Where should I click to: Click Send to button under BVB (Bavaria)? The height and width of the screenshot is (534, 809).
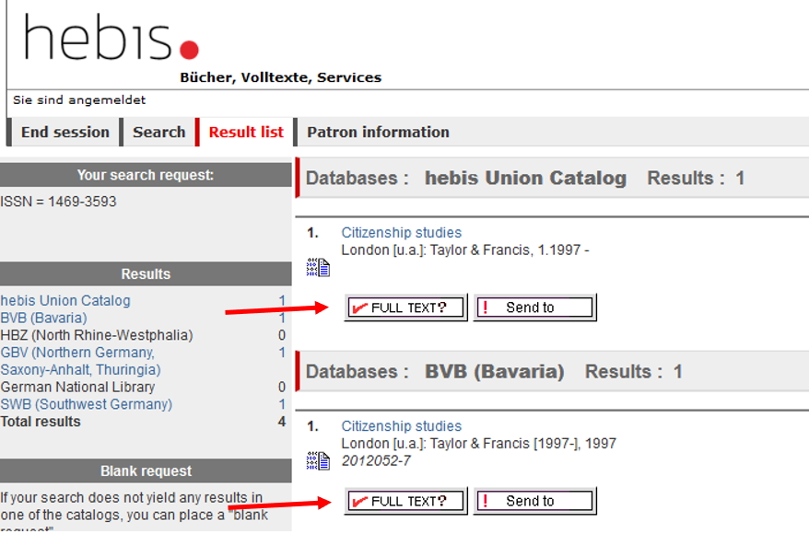click(x=535, y=501)
